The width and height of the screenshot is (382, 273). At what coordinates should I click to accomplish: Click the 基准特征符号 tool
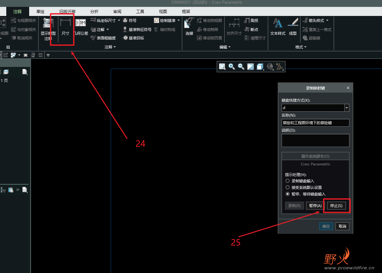[x=137, y=30]
